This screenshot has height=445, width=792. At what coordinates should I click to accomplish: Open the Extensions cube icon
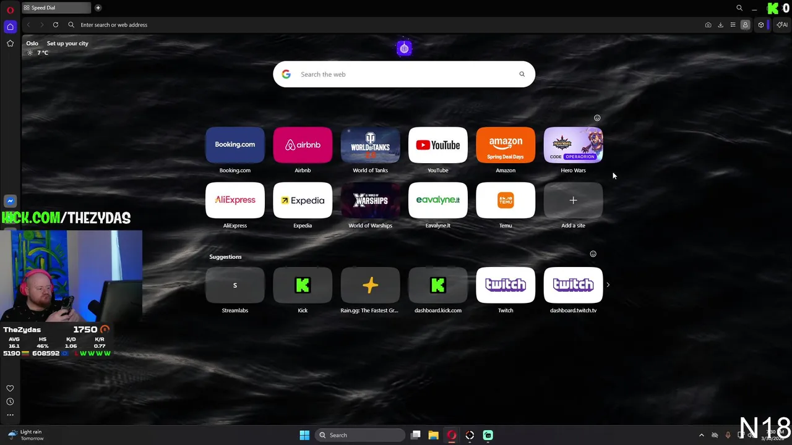[761, 25]
